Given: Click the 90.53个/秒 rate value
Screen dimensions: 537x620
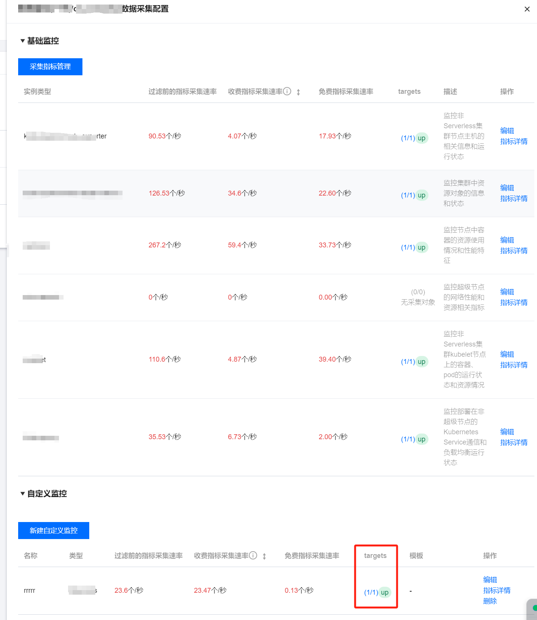Looking at the screenshot, I should (165, 136).
